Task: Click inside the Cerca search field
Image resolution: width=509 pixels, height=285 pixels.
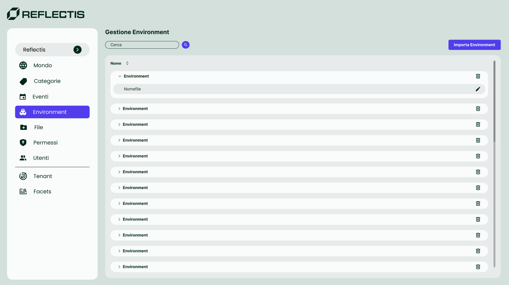Action: coord(142,45)
